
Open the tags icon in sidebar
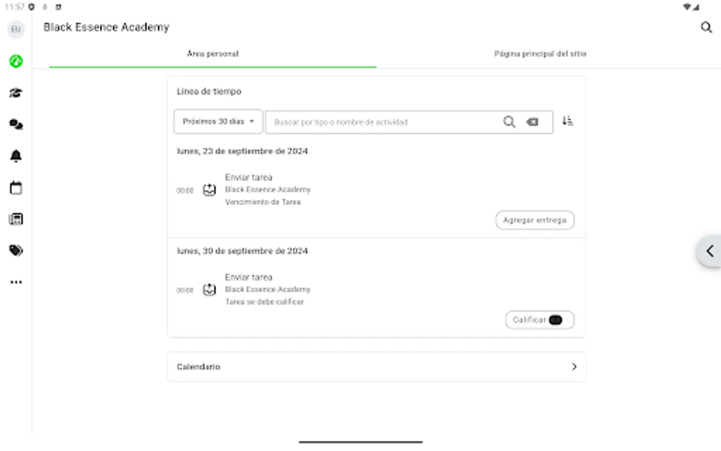click(16, 250)
